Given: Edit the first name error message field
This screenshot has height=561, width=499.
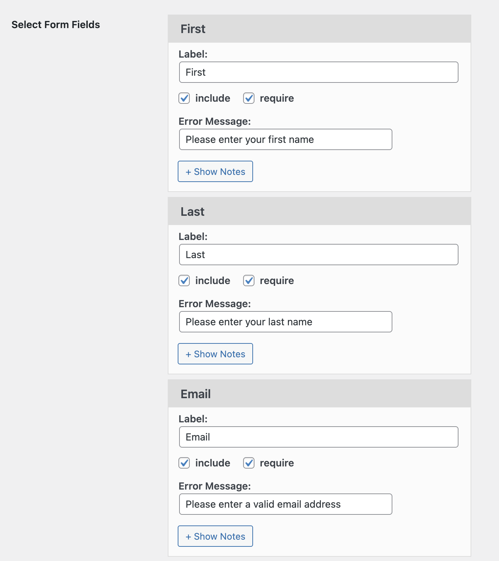Looking at the screenshot, I should click(285, 139).
